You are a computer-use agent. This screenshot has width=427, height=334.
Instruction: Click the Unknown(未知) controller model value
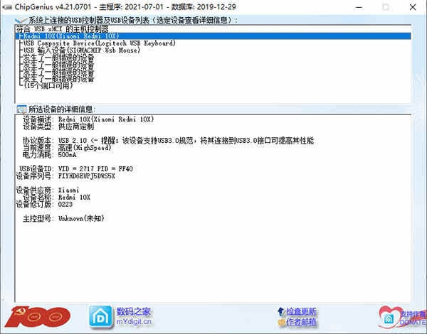click(x=81, y=218)
